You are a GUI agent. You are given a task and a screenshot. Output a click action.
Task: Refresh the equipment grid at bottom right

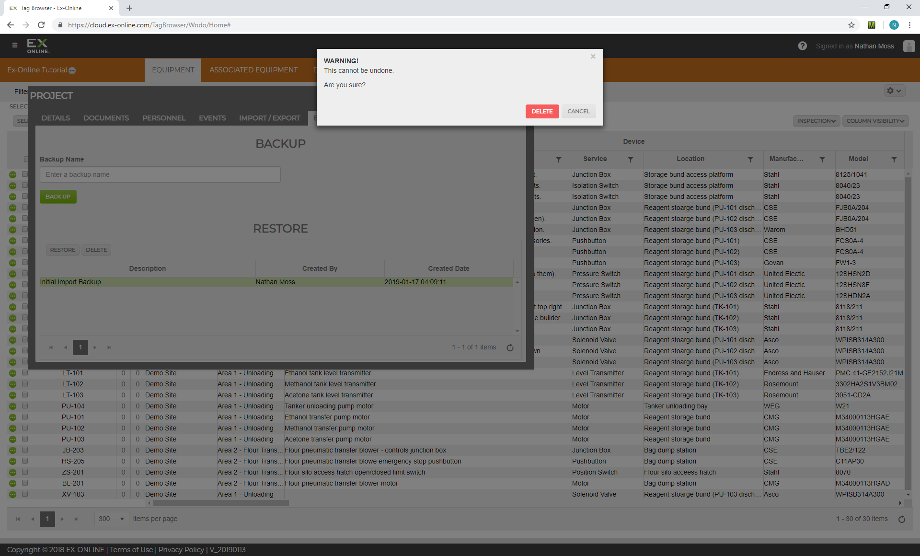coord(901,519)
